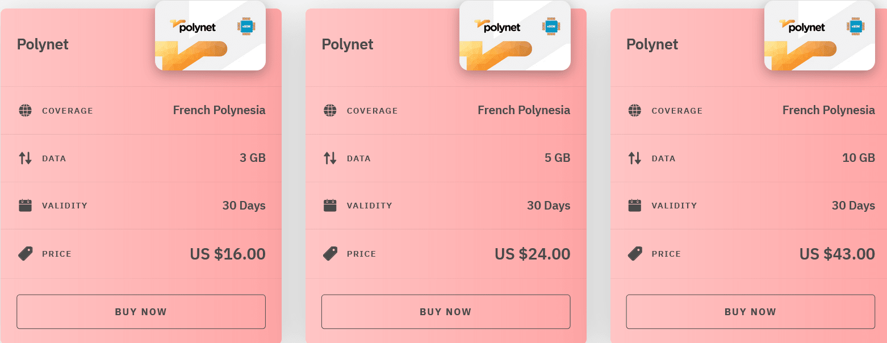Click the 30 Days validity value on middle card
Viewport: 887px width, 343px height.
point(549,206)
